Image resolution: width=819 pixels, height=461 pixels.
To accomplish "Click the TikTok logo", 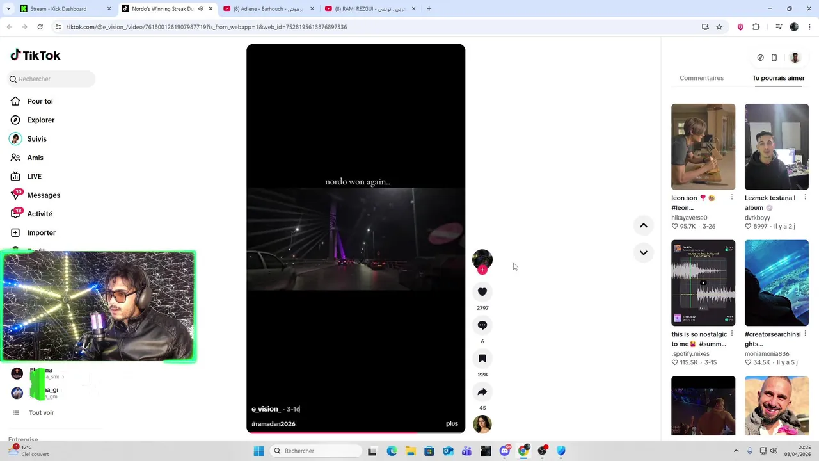I will pos(35,55).
